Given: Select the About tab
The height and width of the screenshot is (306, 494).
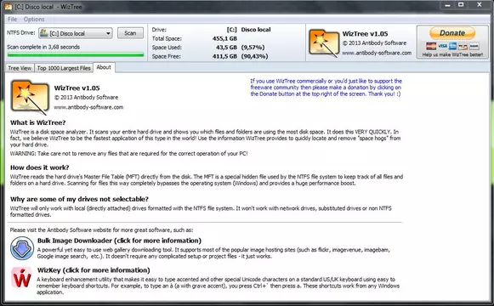Looking at the screenshot, I should click(x=104, y=67).
